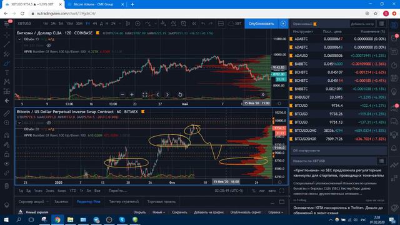Select the text annotation tool
The height and width of the screenshot is (225, 400).
[7, 72]
